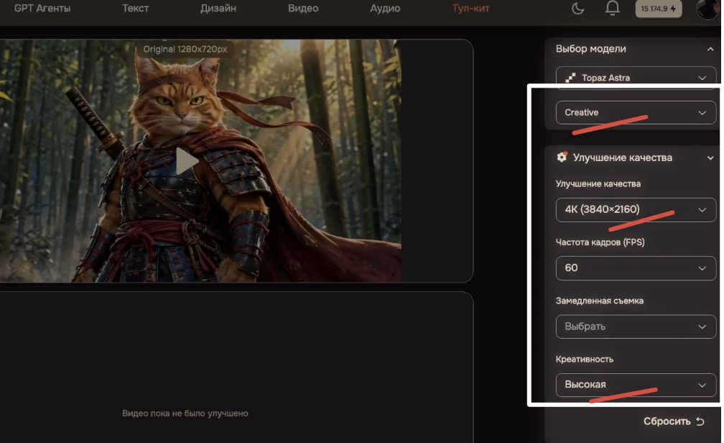Open the Креативность Высокая dropdown
Image resolution: width=724 pixels, height=443 pixels.
tap(636, 385)
